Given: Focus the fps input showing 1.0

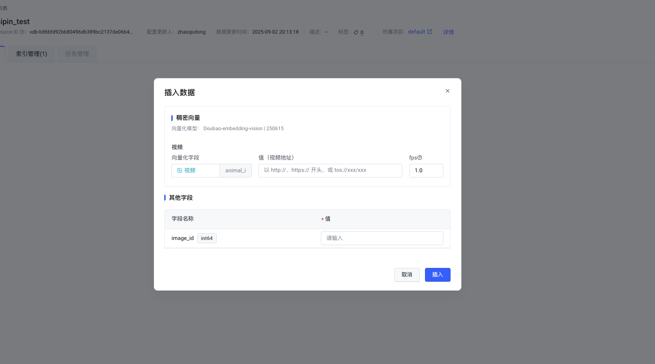Looking at the screenshot, I should coord(426,170).
